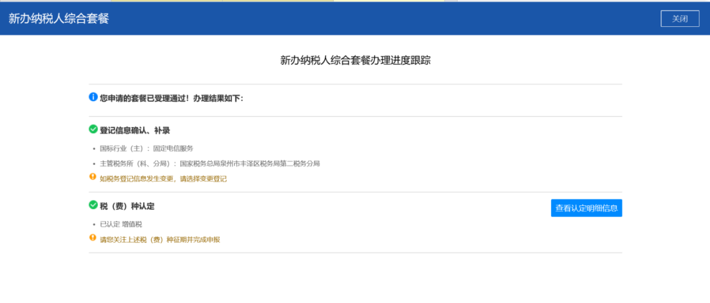Click heading 新办纳税人综合套餐办理进度跟踪
The width and height of the screenshot is (710, 303).
pos(356,60)
